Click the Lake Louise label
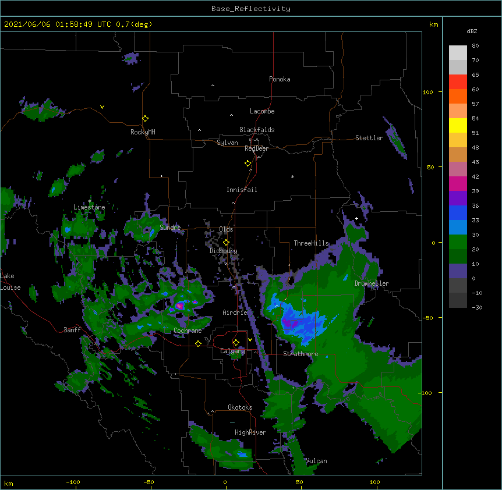Viewport: 502px width, 490px height. click(x=10, y=282)
